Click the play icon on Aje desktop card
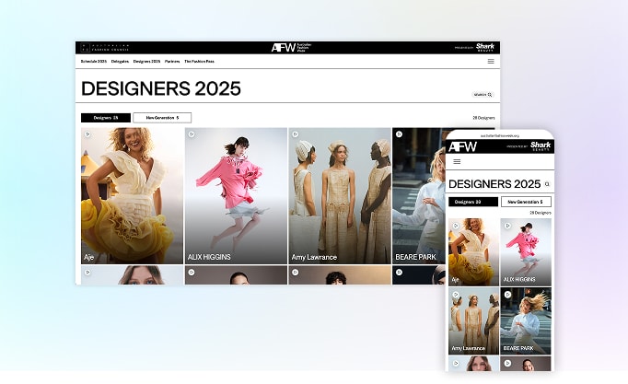This screenshot has width=628, height=384. pos(87,134)
